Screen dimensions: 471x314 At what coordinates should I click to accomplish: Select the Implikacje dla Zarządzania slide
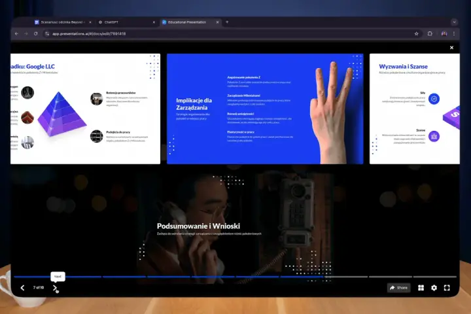click(x=265, y=109)
